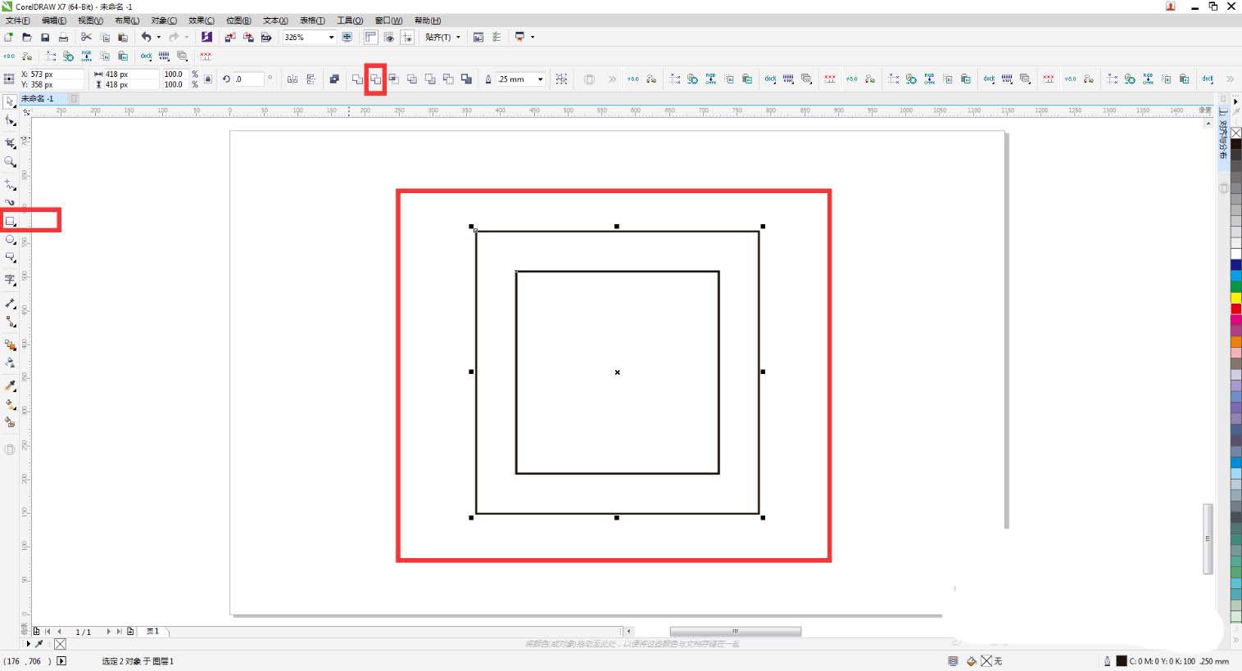Click the Cut scissors icon
Viewport: 1242px width, 671px height.
click(86, 37)
